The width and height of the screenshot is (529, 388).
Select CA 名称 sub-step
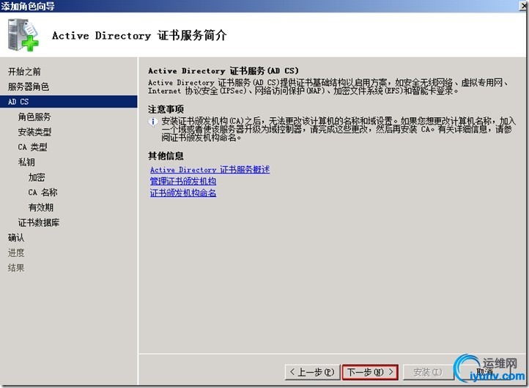click(x=42, y=192)
